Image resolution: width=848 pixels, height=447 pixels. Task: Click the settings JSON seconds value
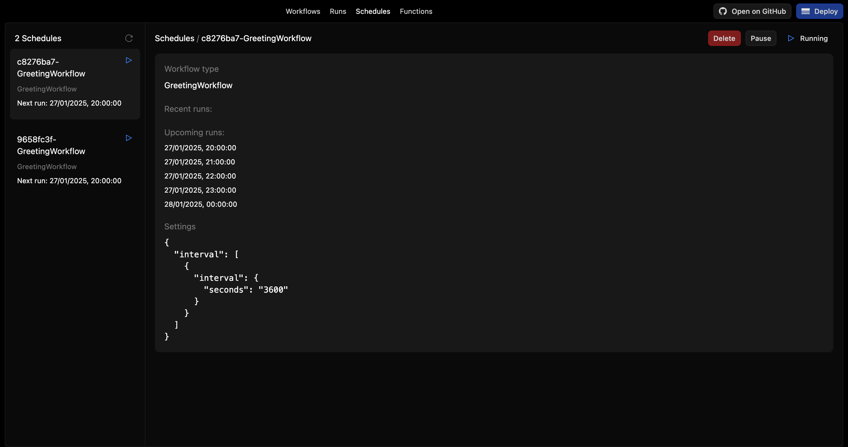point(273,290)
